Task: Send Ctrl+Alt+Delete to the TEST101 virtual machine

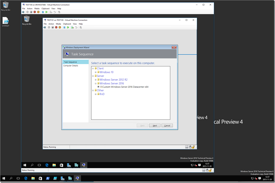Action: click(45, 27)
